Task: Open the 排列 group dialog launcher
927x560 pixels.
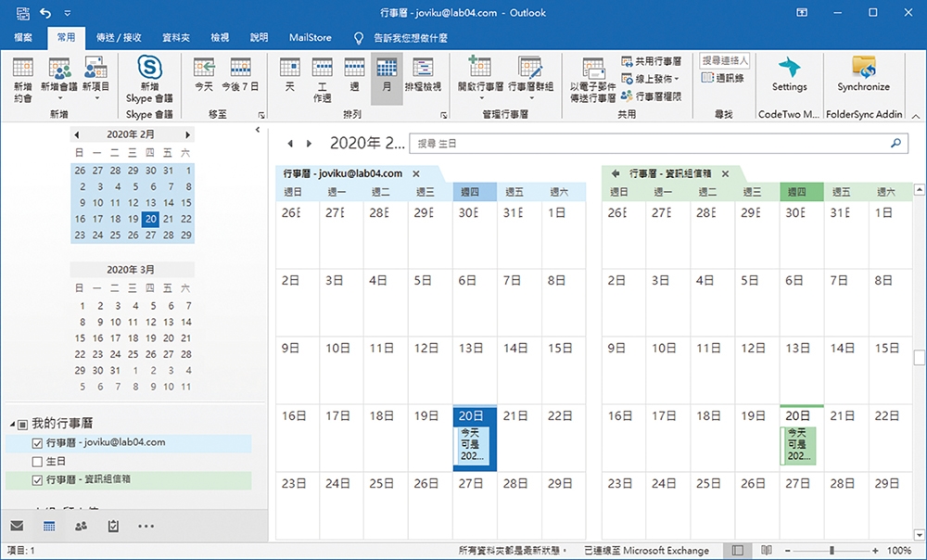Action: [443, 115]
